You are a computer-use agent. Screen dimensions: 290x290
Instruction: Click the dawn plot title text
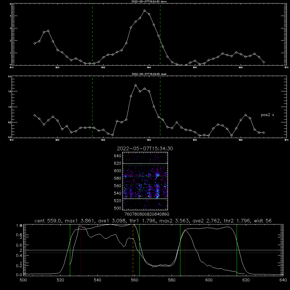tap(149, 1)
